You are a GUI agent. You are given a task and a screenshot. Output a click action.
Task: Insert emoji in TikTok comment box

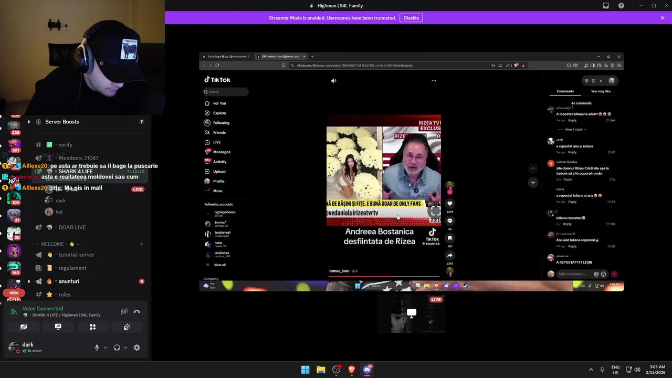tap(603, 274)
